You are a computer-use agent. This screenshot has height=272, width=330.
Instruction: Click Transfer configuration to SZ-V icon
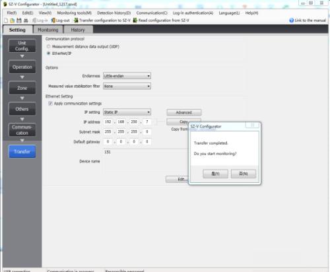coord(76,20)
